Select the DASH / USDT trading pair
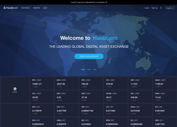 pos(165,83)
